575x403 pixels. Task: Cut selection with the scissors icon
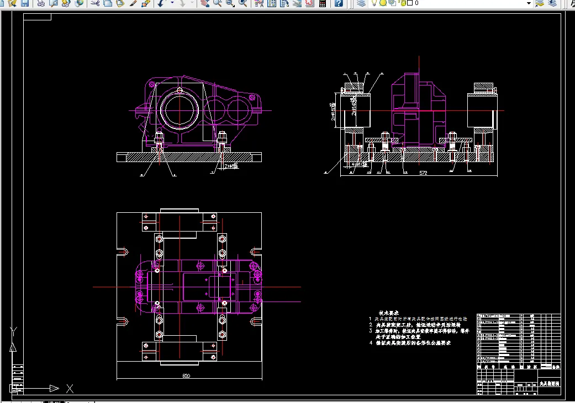coord(96,3)
